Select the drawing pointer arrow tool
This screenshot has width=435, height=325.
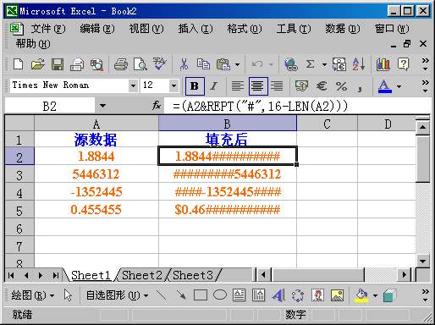(68, 295)
